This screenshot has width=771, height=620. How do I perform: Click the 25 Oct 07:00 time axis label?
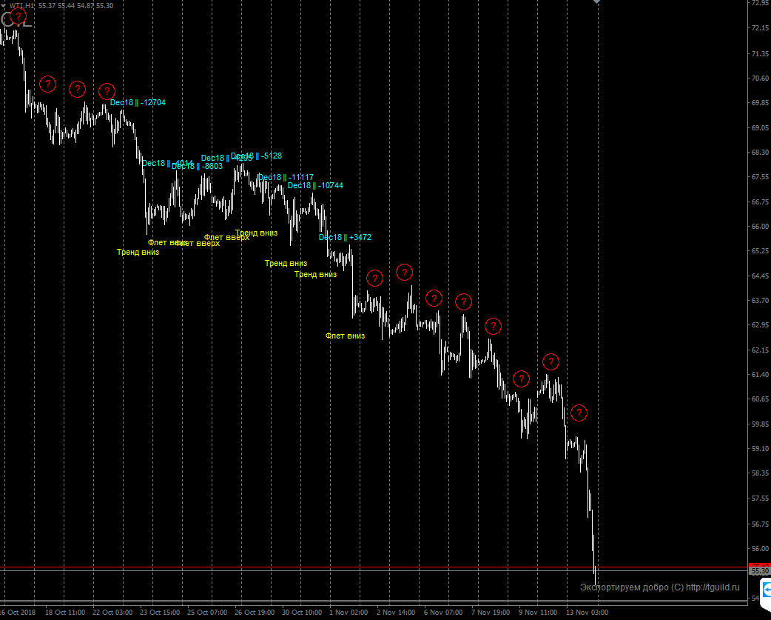pos(207,612)
